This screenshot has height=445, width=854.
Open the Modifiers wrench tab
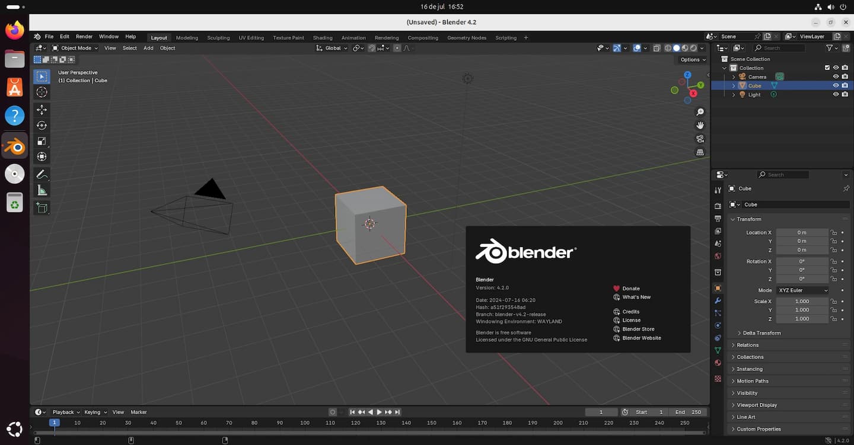(x=718, y=300)
